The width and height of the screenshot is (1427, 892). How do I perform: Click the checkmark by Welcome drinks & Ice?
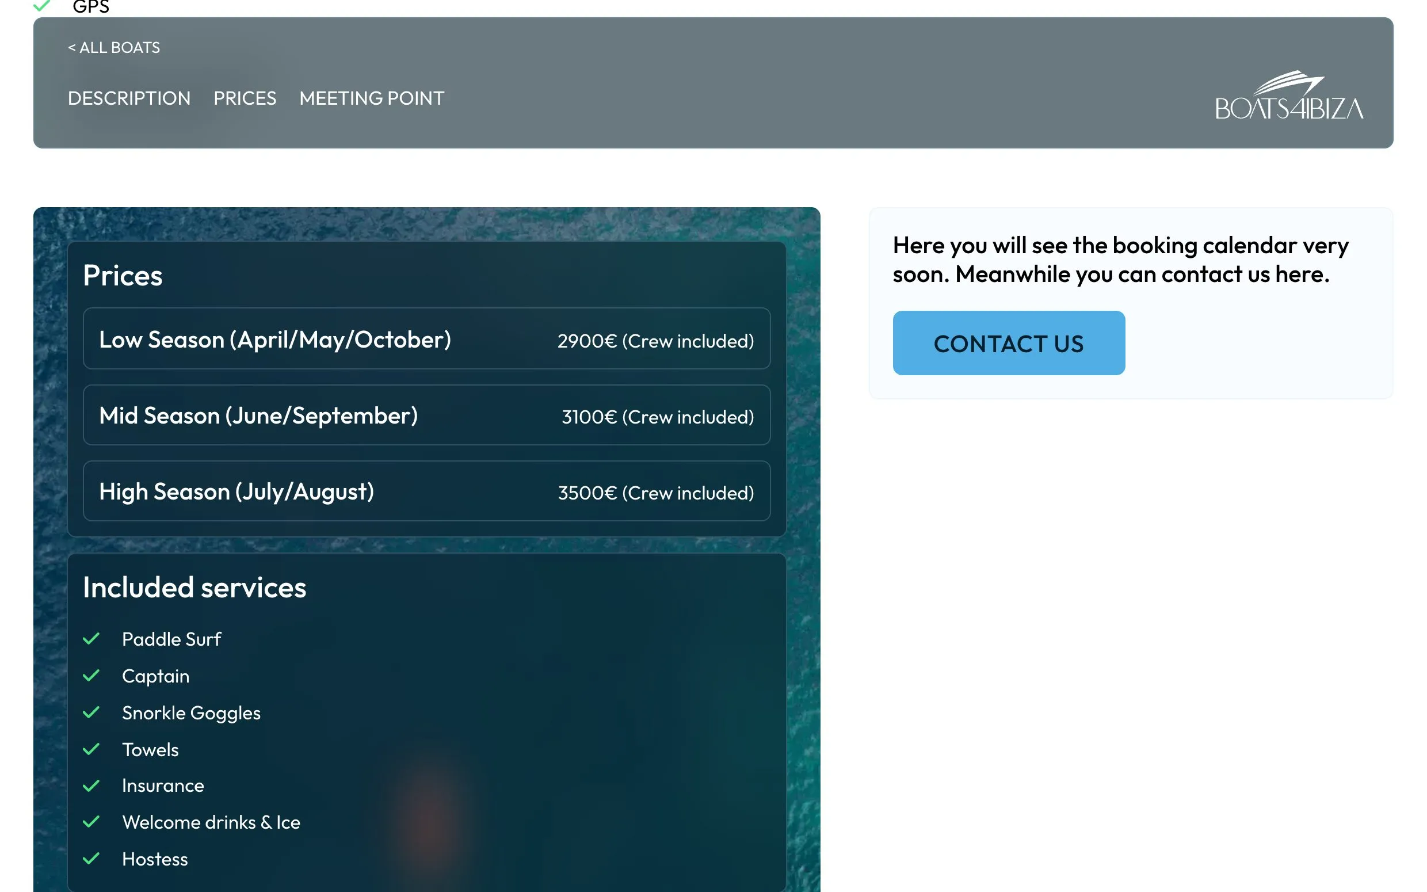91,822
